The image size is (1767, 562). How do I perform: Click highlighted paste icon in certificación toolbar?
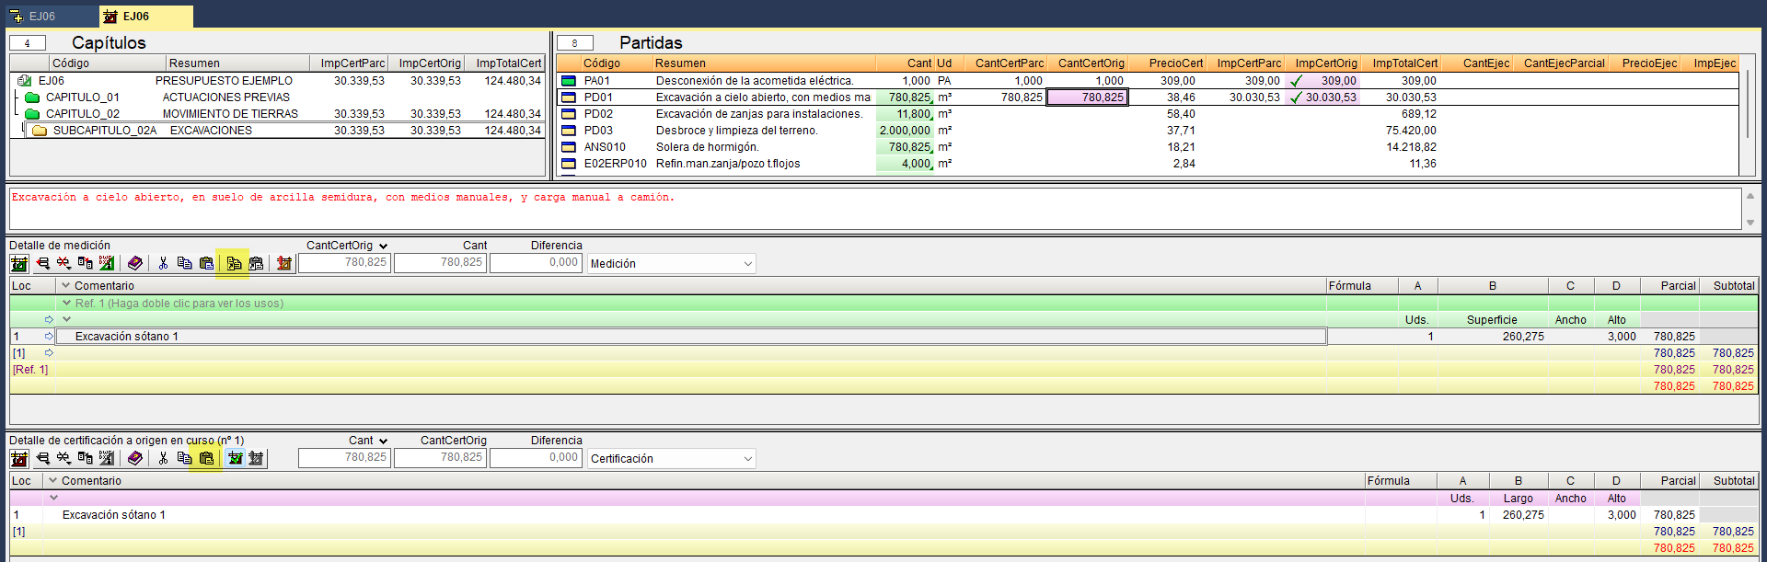click(x=206, y=458)
